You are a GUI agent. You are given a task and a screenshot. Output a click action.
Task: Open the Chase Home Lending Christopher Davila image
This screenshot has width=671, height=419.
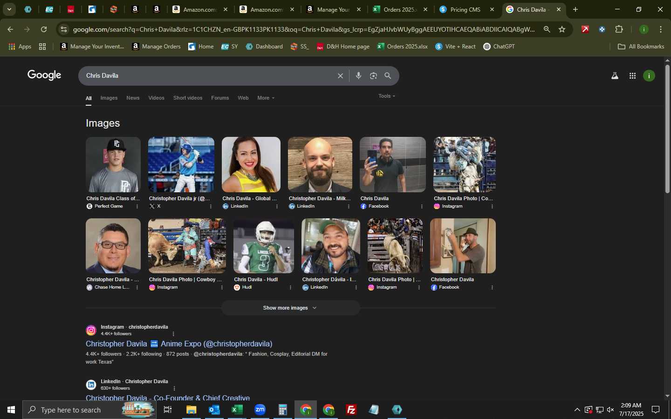[113, 246]
